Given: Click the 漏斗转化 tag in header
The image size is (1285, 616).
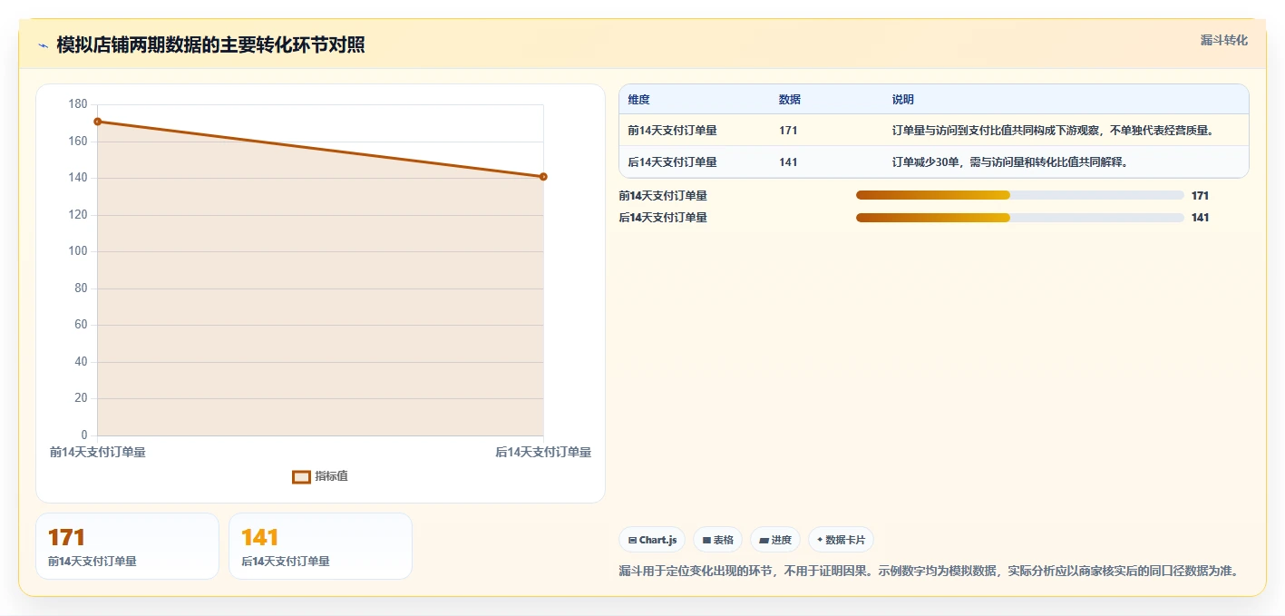Looking at the screenshot, I should (1223, 40).
